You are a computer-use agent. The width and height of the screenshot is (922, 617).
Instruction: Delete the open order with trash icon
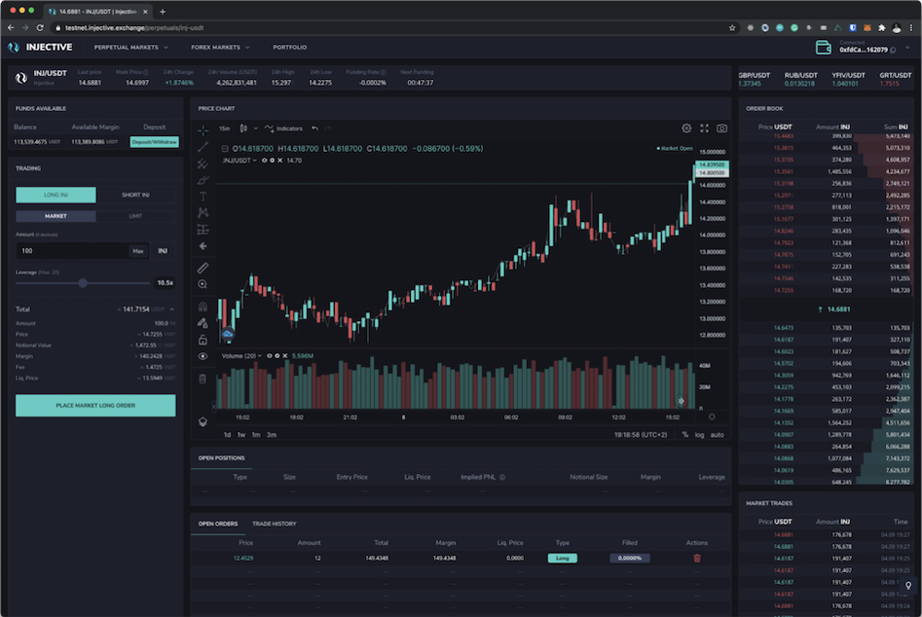696,559
